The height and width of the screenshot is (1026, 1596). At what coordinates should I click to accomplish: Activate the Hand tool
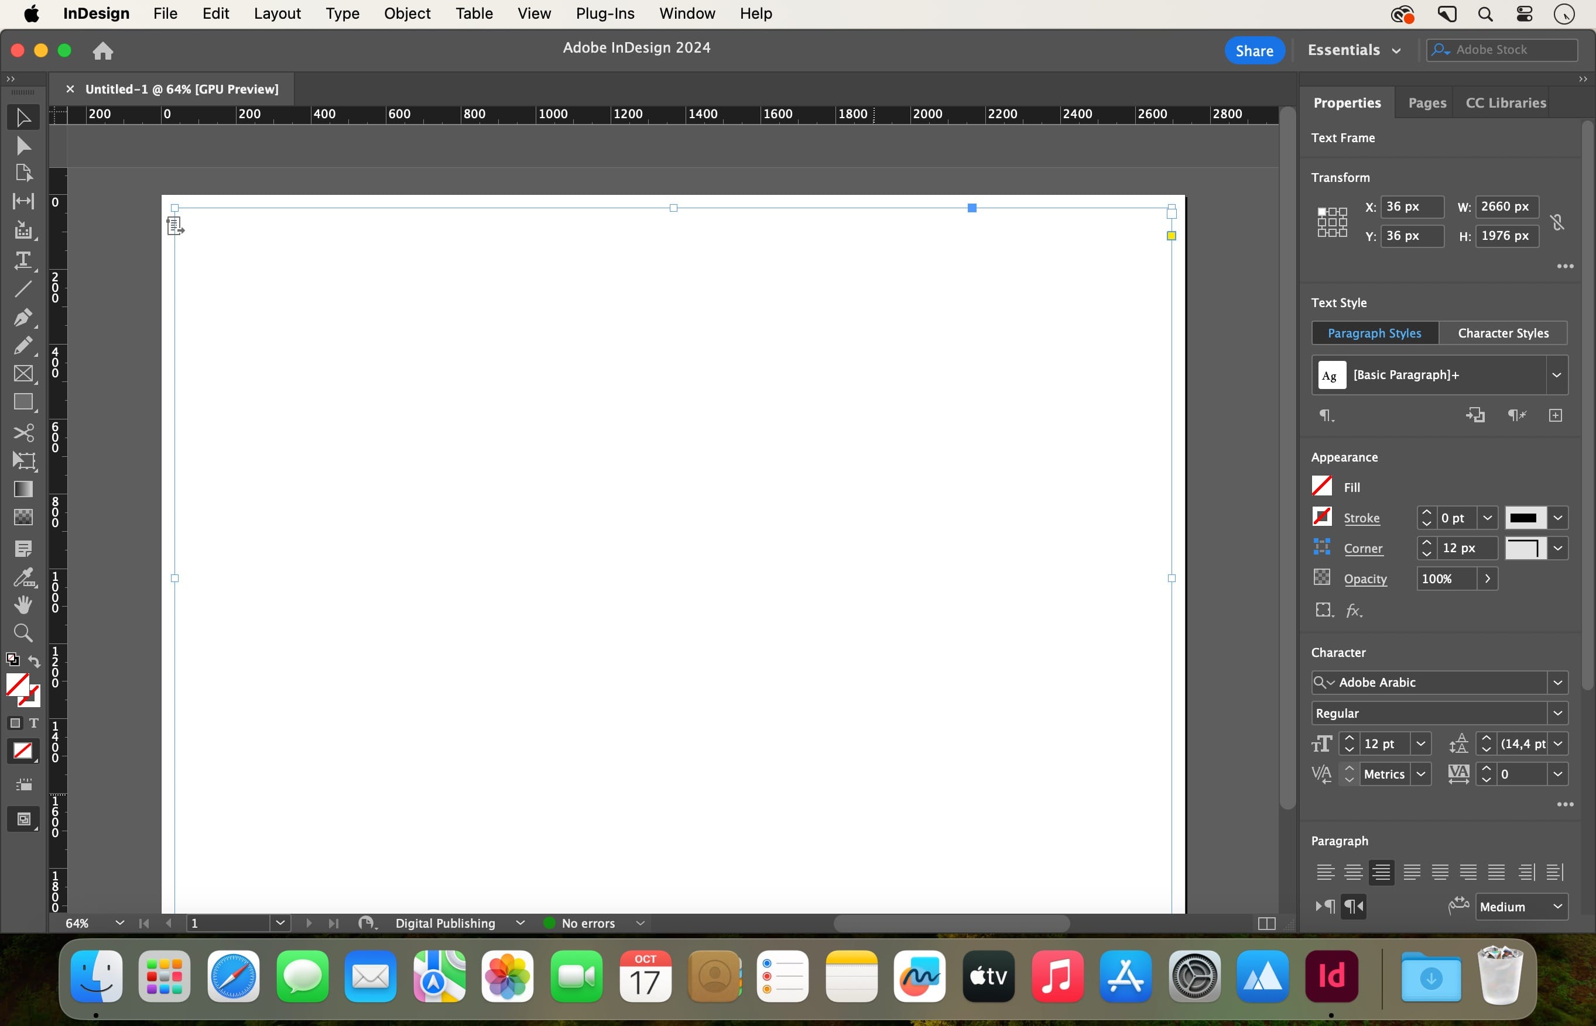point(23,605)
